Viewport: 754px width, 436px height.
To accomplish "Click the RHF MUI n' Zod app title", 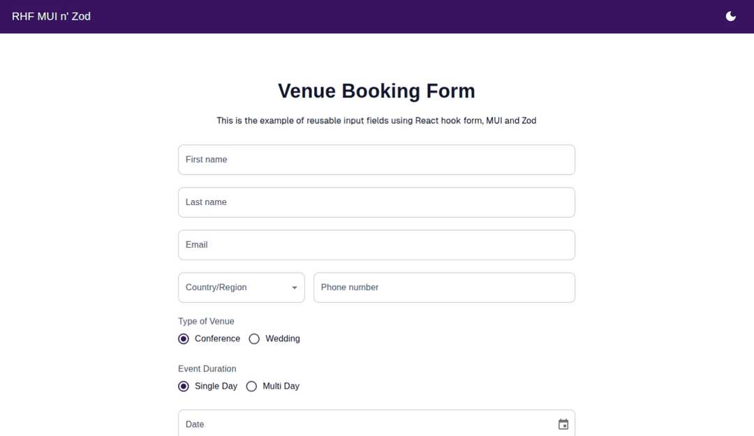I will click(51, 16).
